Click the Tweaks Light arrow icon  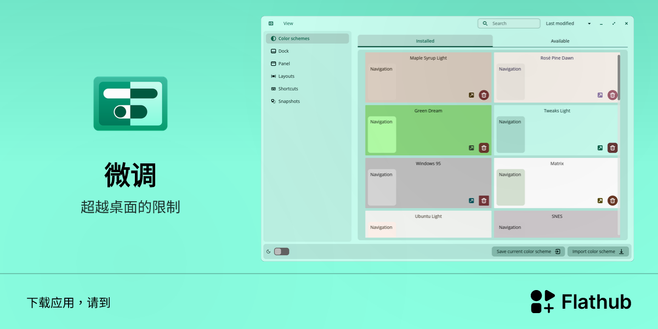click(x=600, y=148)
